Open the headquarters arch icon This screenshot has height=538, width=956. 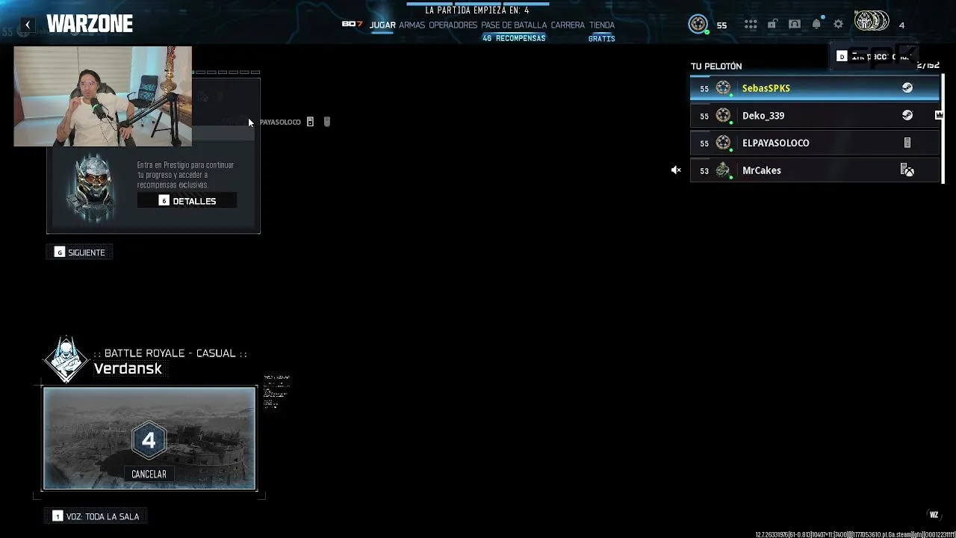click(x=795, y=25)
